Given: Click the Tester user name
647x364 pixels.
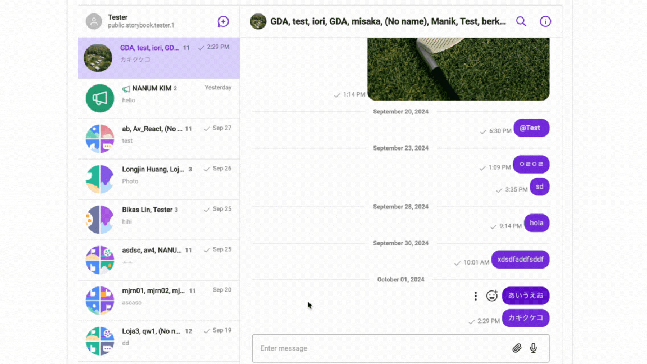Looking at the screenshot, I should pyautogui.click(x=117, y=17).
